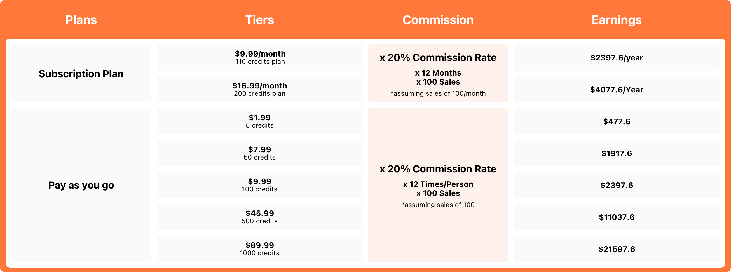
Task: Choose the $1.99 5 credits tier
Action: [x=259, y=121]
